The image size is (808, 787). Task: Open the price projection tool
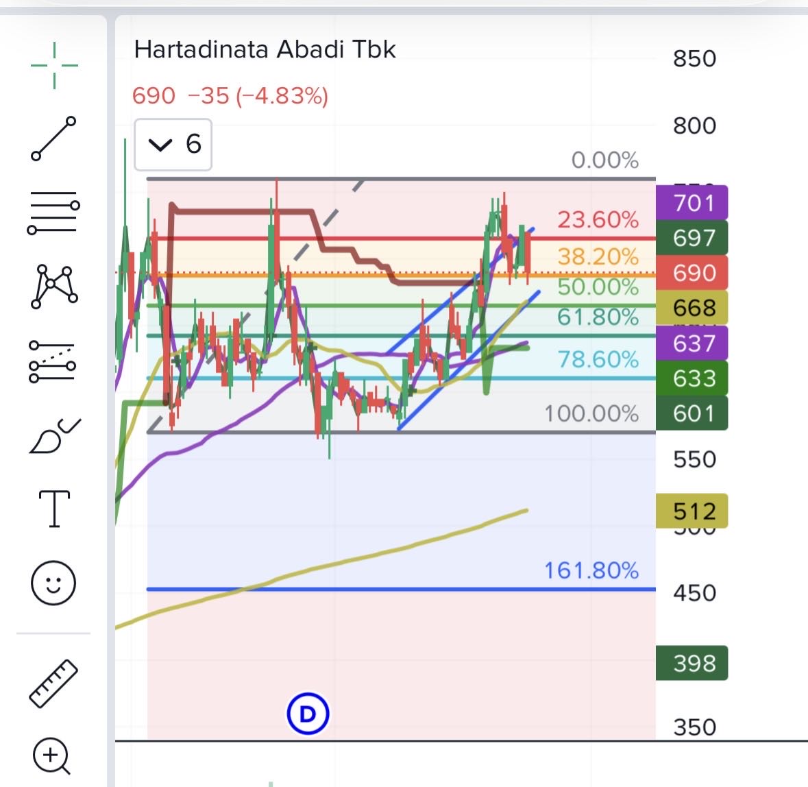point(53,361)
